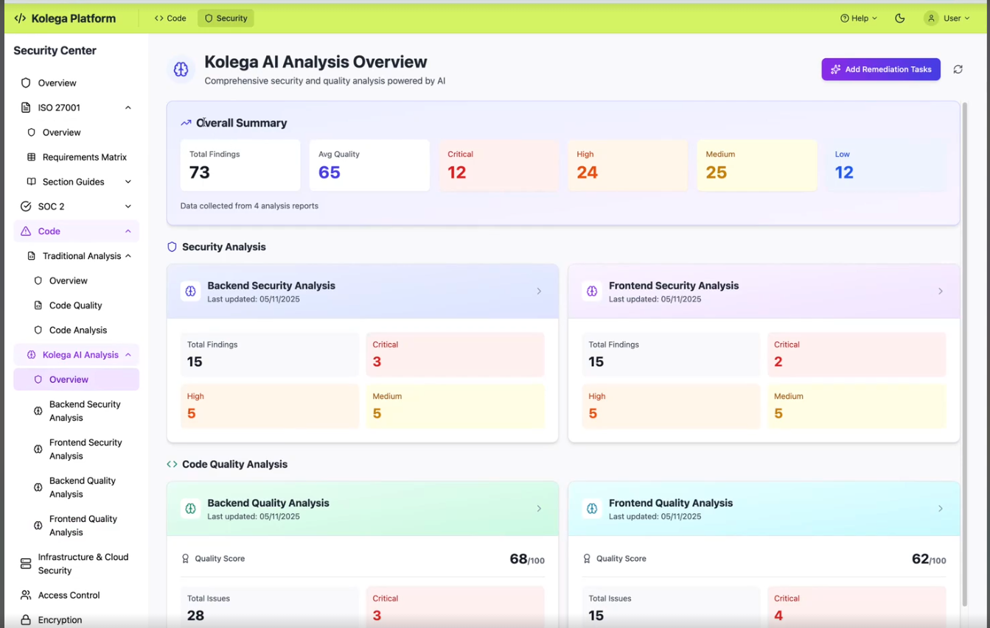Click the Access Control icon in sidebar

tap(25, 595)
